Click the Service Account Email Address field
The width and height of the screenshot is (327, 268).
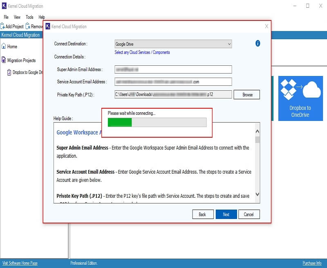click(173, 82)
